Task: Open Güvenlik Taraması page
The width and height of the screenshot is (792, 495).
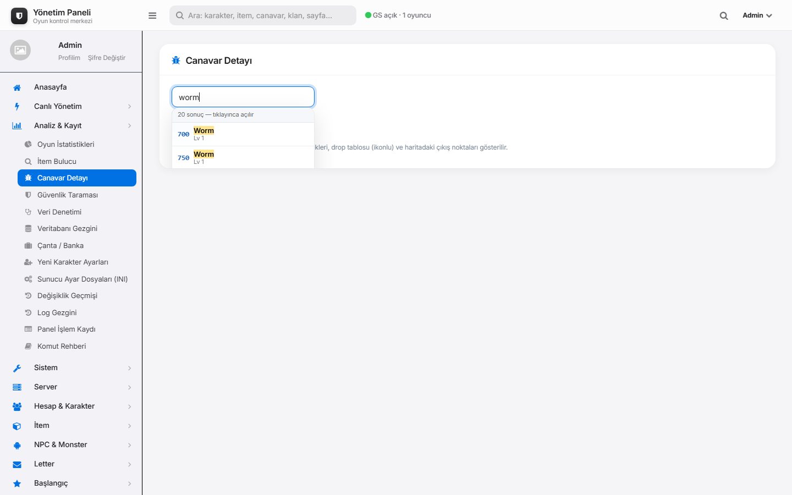Action: point(77,195)
